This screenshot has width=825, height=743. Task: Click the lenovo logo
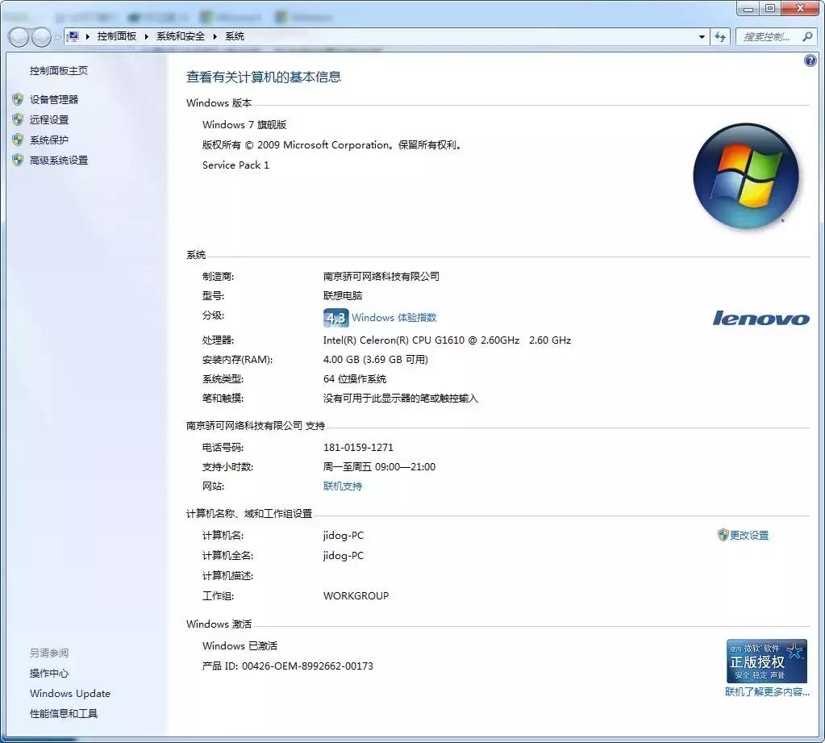(760, 319)
